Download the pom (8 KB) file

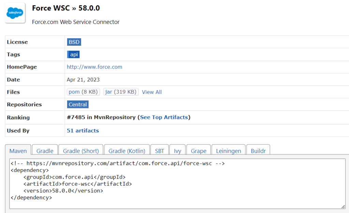[x=83, y=92]
